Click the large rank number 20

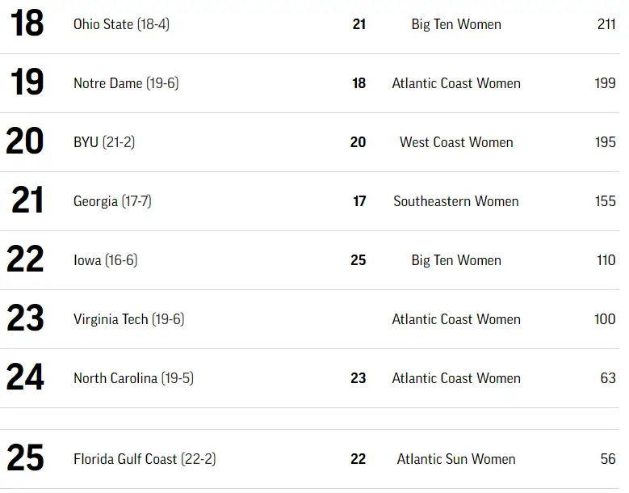[x=25, y=141]
